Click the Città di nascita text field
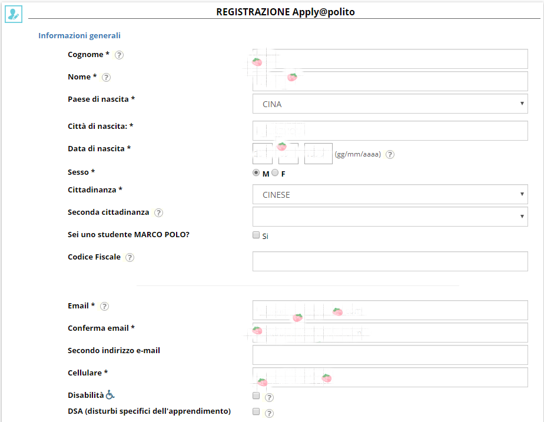 390,131
